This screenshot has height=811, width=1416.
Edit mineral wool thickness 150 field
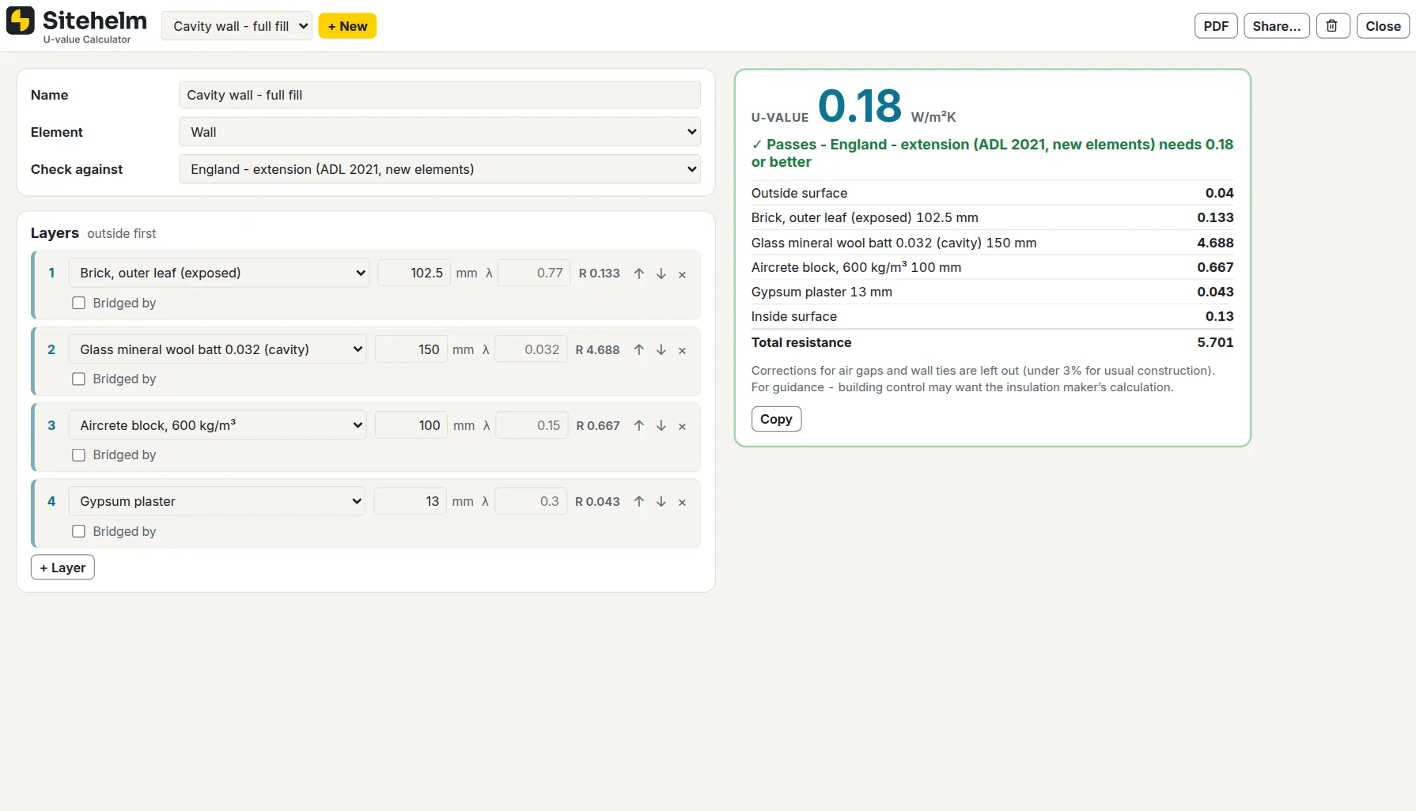(411, 349)
